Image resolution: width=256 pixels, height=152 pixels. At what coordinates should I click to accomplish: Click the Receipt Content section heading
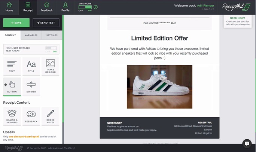coord(16,103)
